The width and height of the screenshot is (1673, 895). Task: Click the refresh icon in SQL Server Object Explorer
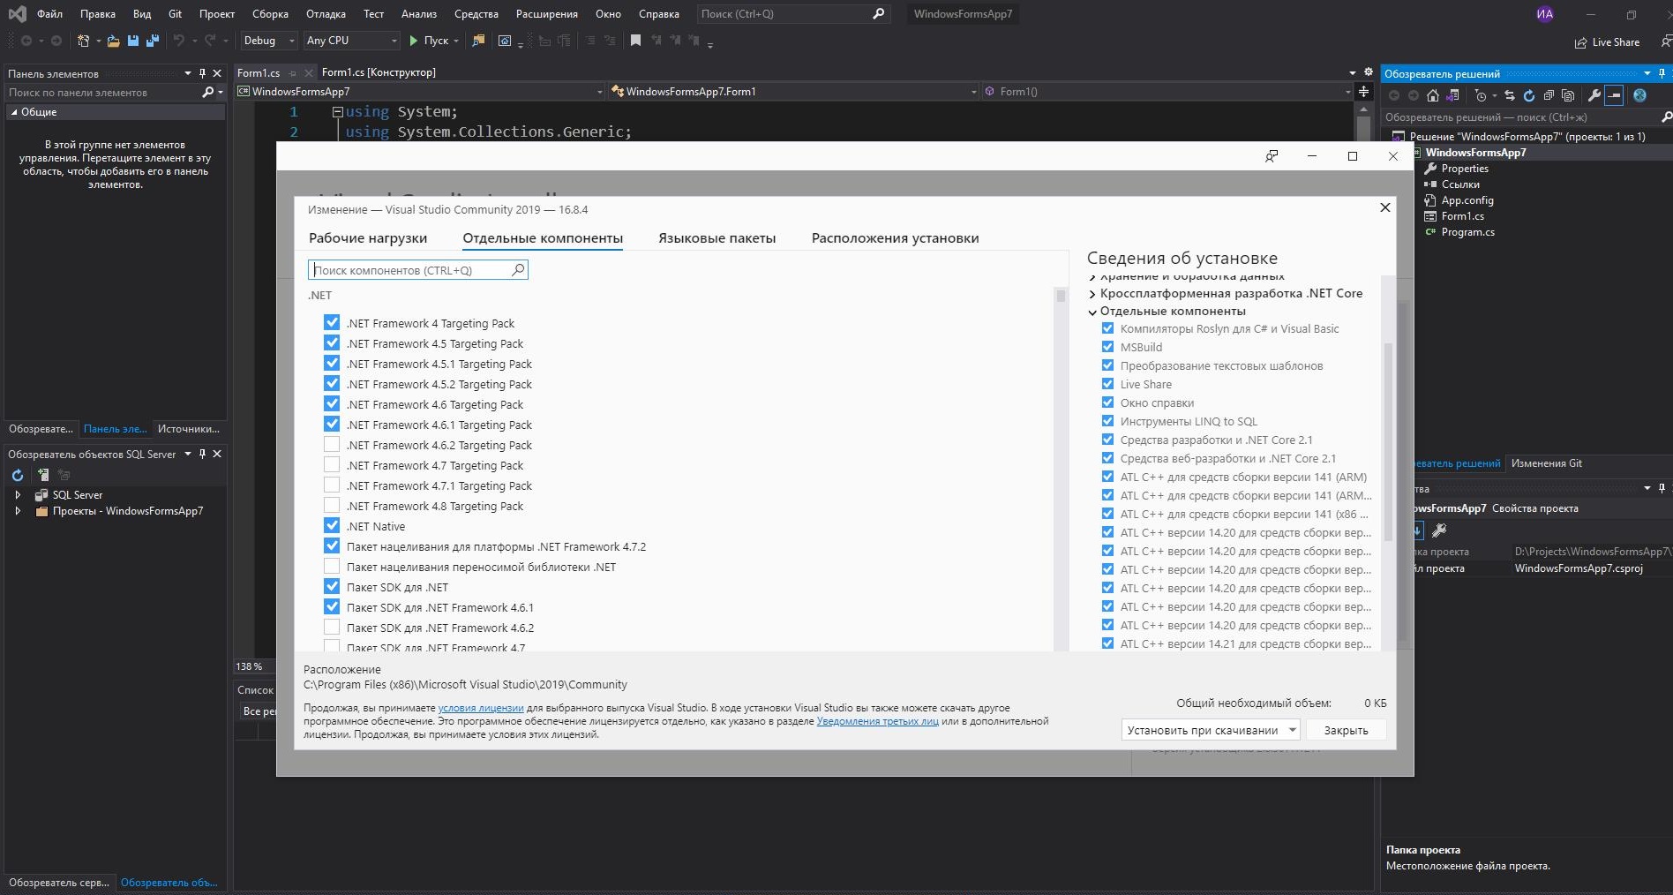coord(18,475)
